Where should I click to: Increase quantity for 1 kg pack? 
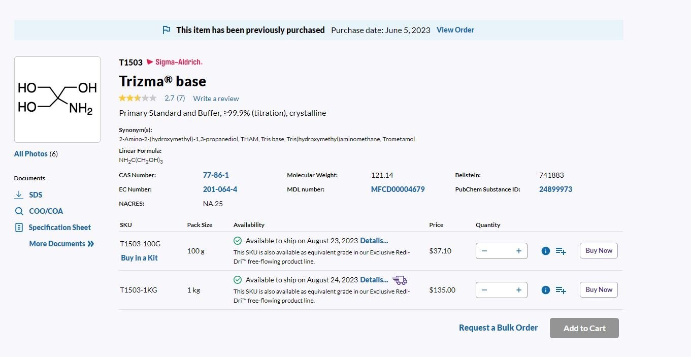point(518,290)
